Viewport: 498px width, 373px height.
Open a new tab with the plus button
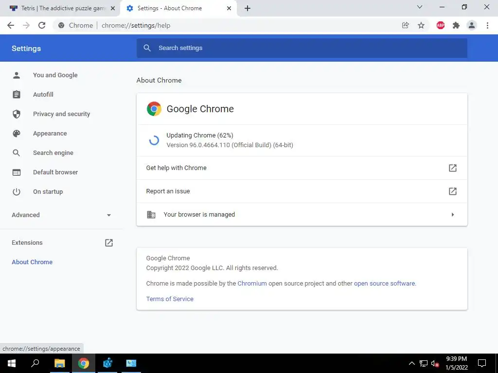pos(248,9)
